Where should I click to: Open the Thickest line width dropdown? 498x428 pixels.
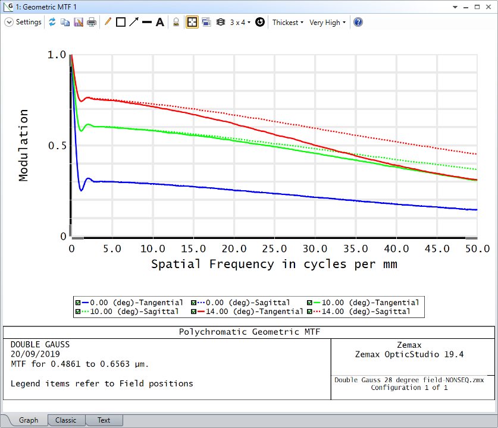click(288, 23)
